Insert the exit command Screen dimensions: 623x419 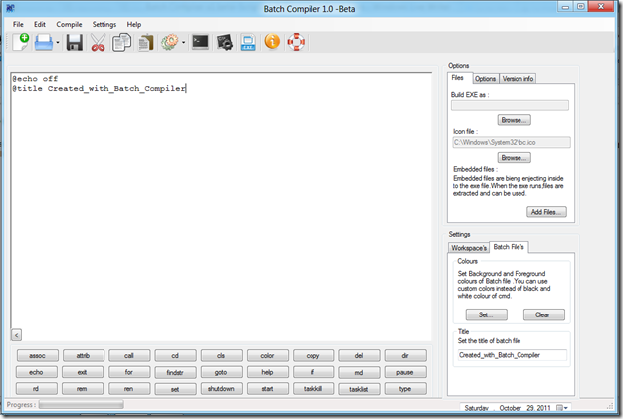coord(83,372)
